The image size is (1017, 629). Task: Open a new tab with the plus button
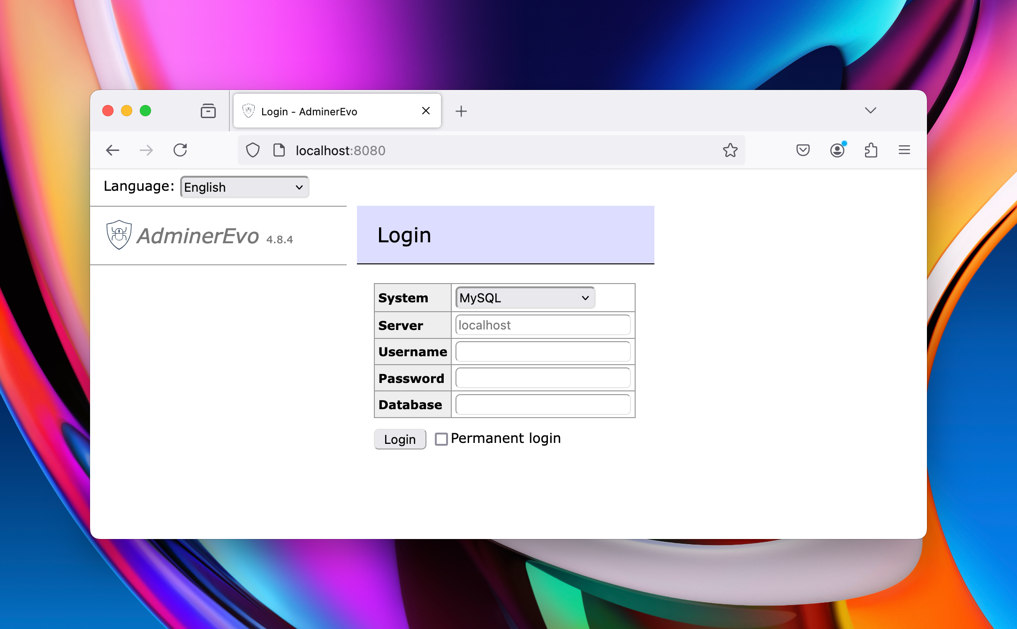tap(461, 111)
